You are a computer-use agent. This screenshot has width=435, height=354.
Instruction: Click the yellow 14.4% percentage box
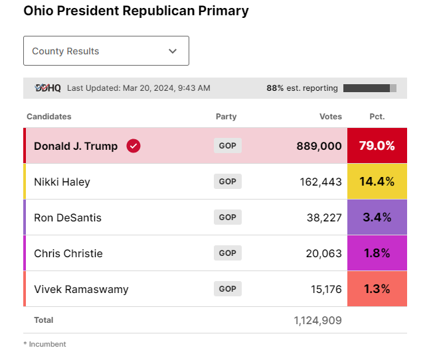[x=377, y=182]
